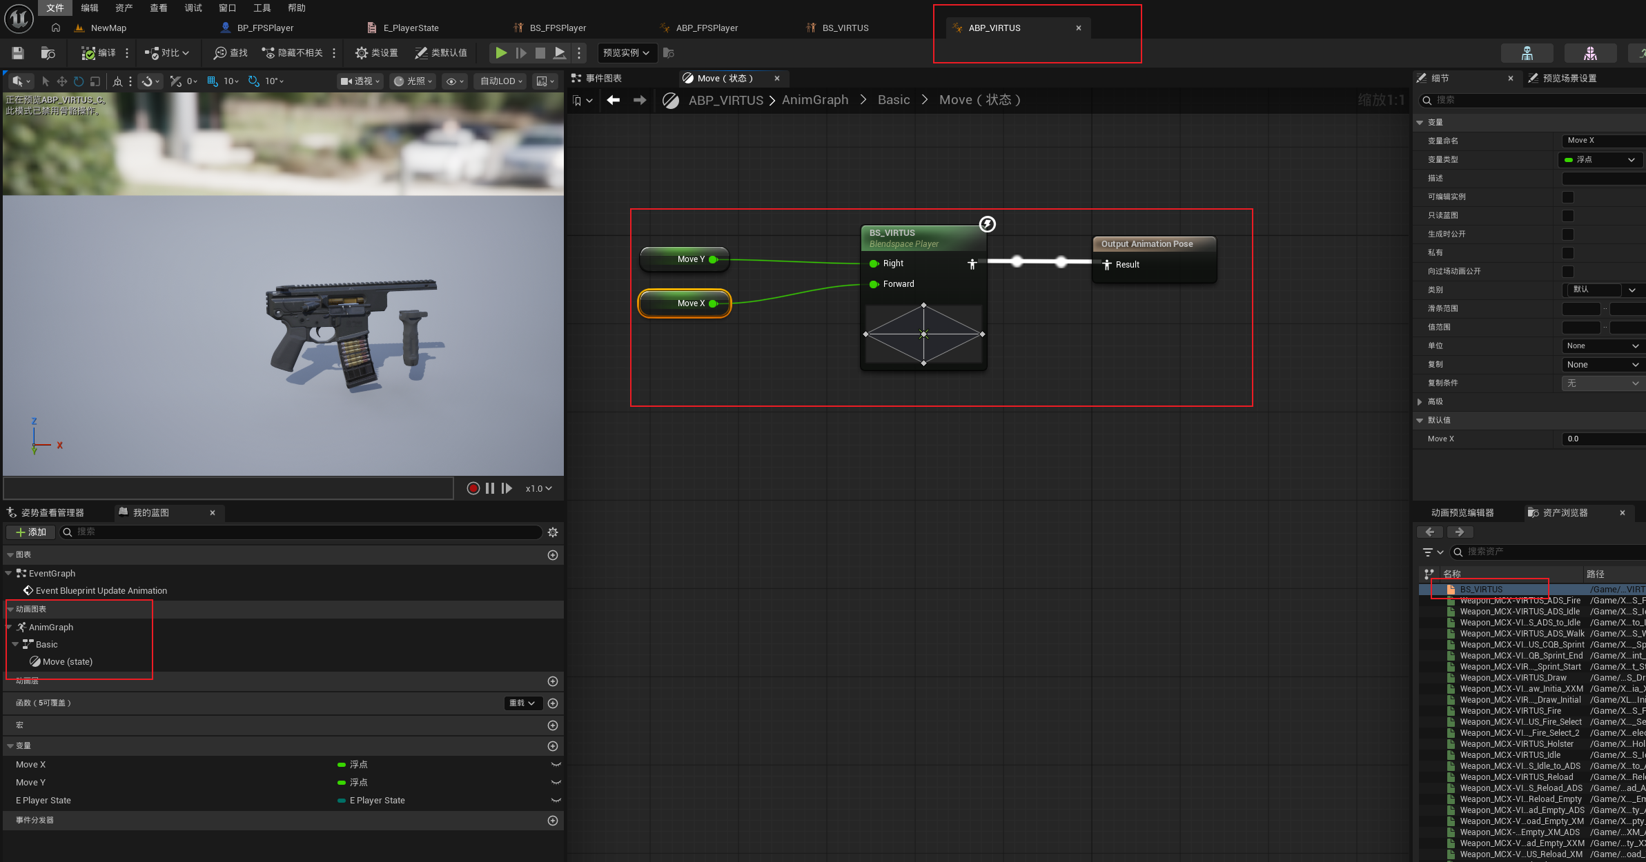
Task: Select the Scale gizmo tool in viewport
Action: [95, 81]
